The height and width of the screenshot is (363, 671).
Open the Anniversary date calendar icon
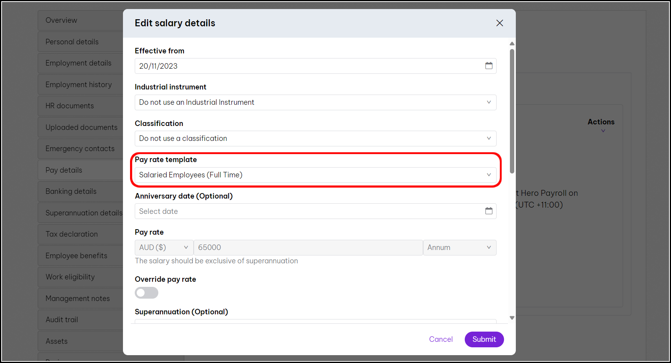click(x=489, y=211)
